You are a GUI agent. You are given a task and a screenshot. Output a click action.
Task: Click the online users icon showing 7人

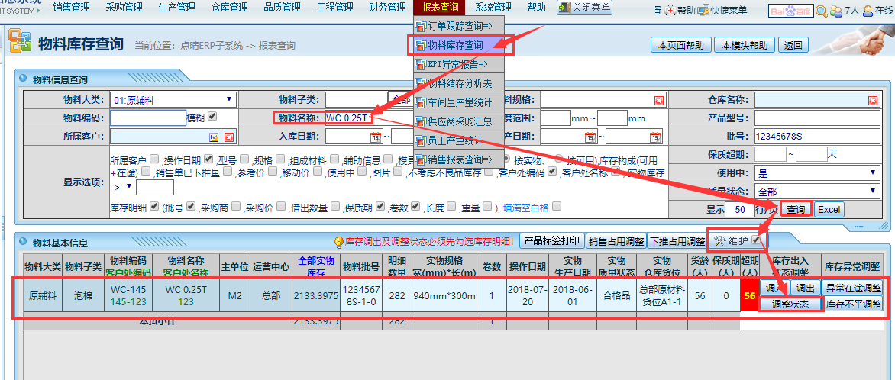835,11
